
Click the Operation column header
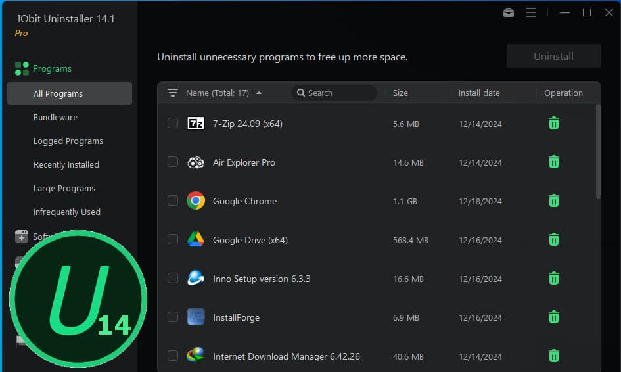(x=563, y=93)
